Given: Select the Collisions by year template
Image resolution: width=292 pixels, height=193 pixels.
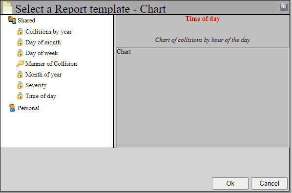Looking at the screenshot, I should point(48,32).
